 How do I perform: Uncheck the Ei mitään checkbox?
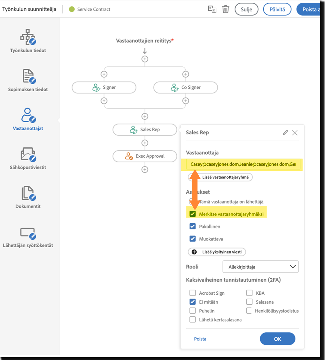(x=193, y=302)
